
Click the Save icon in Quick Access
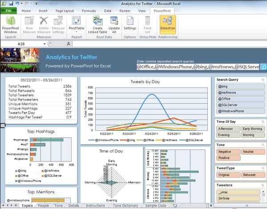coord(11,3)
